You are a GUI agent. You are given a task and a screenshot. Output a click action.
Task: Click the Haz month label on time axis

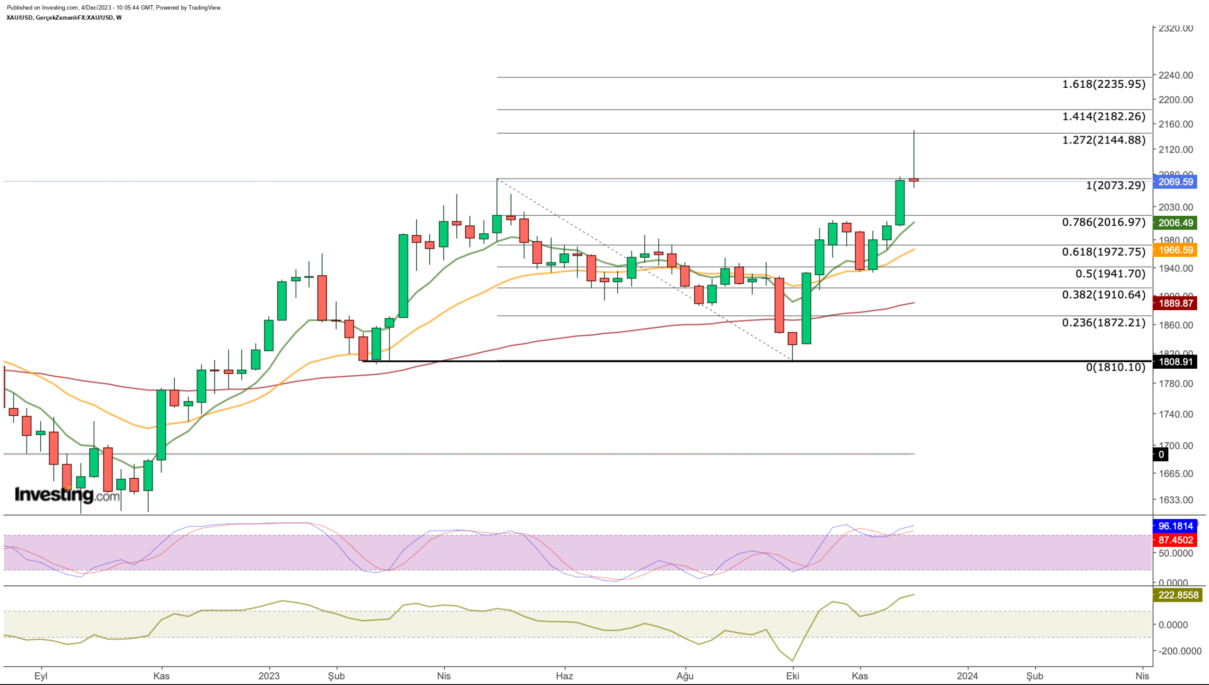[x=564, y=676]
